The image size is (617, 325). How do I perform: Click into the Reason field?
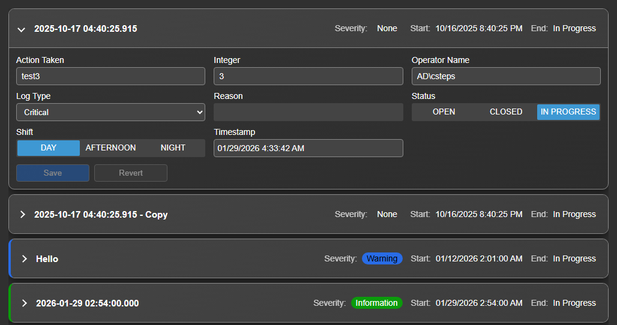(x=308, y=112)
